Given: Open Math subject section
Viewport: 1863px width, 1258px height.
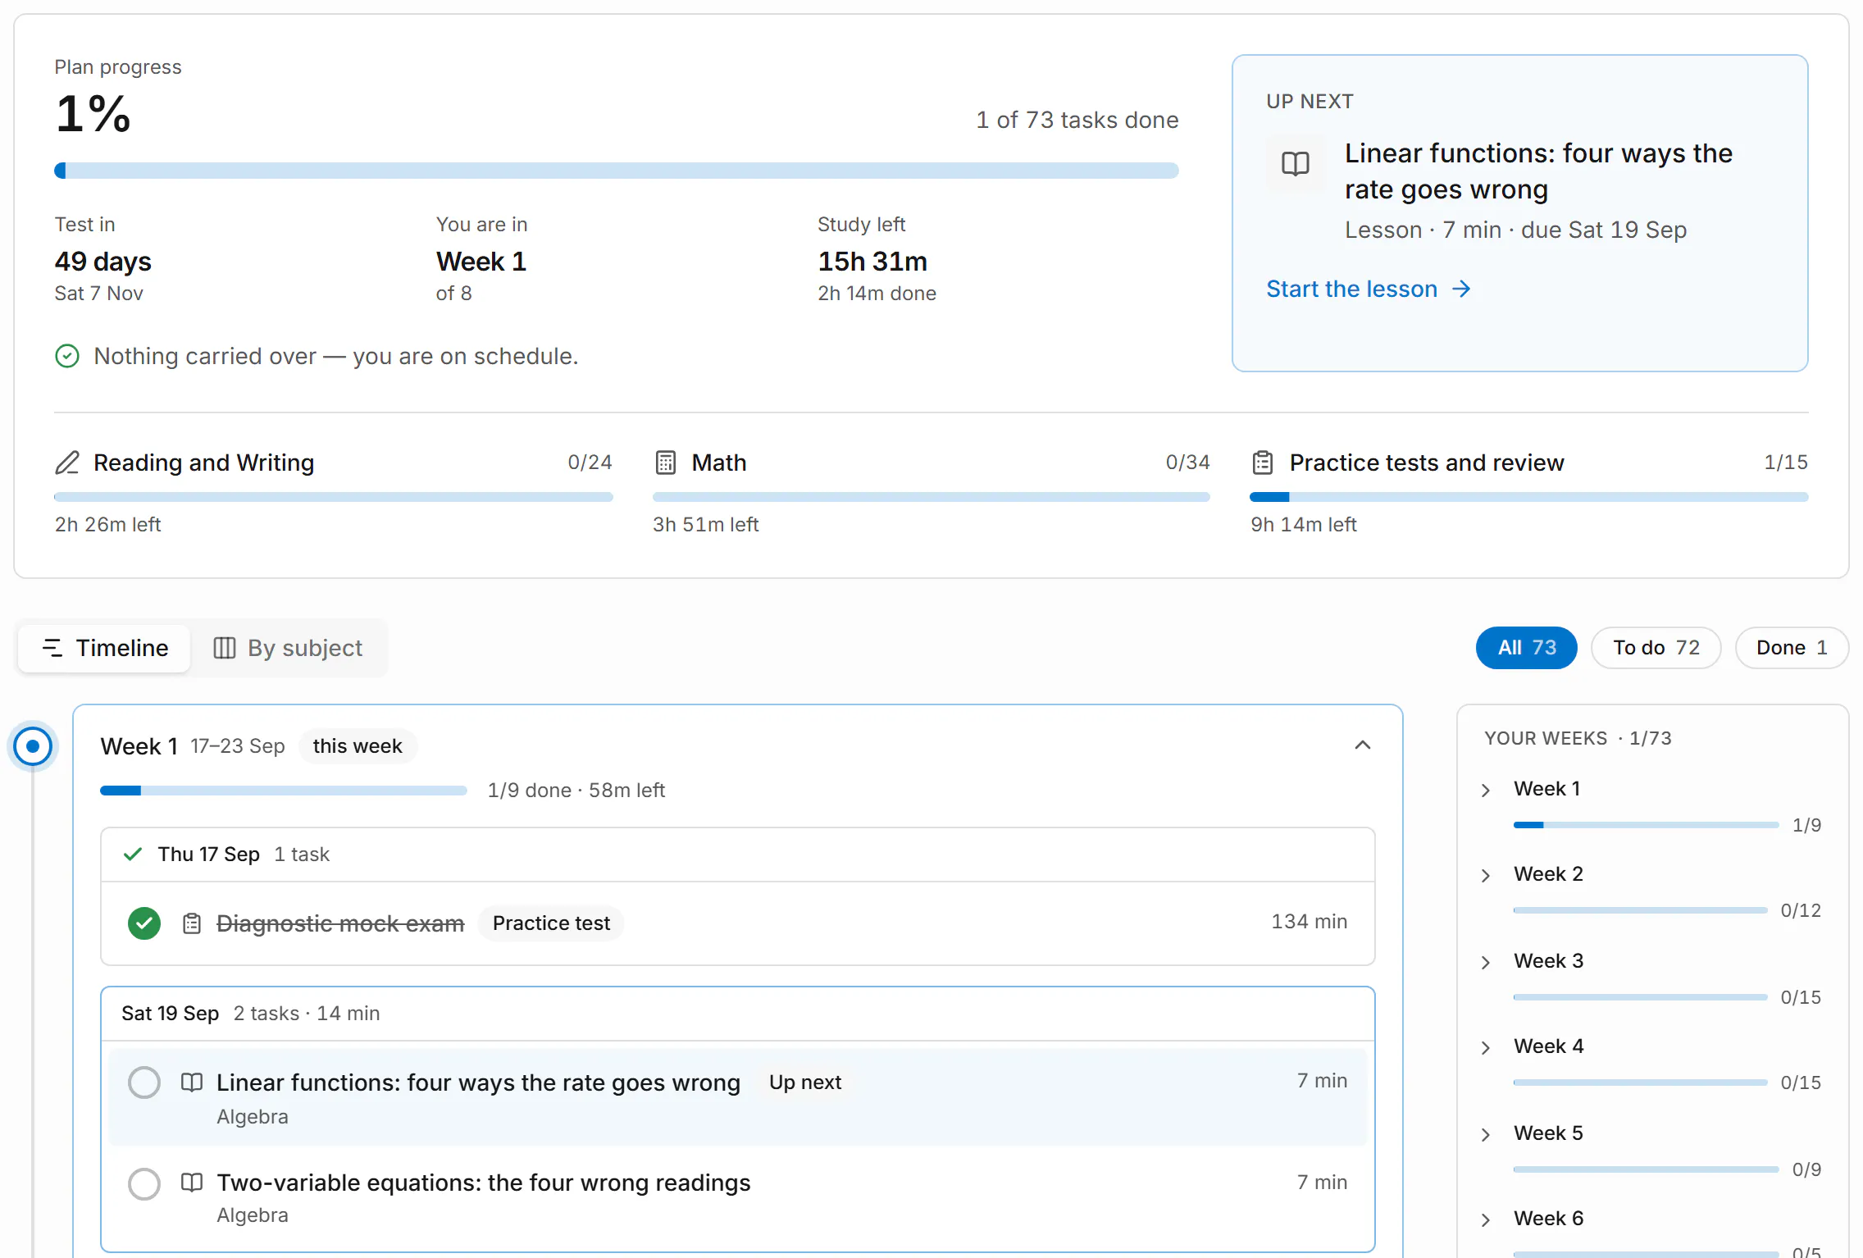Looking at the screenshot, I should coord(718,463).
